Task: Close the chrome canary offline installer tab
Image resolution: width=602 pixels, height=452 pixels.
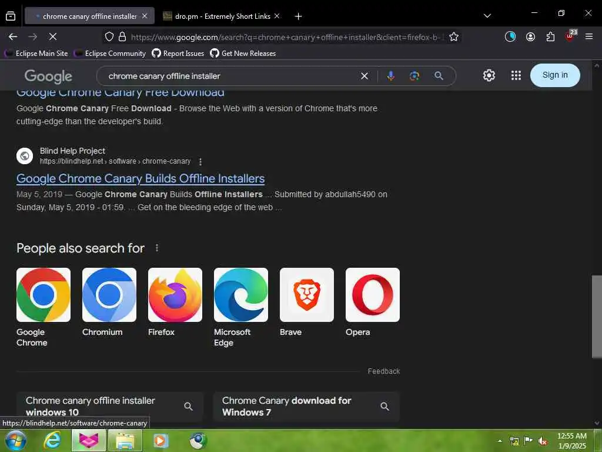Action: pyautogui.click(x=145, y=16)
